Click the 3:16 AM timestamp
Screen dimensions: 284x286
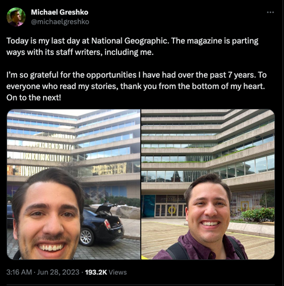pos(19,272)
